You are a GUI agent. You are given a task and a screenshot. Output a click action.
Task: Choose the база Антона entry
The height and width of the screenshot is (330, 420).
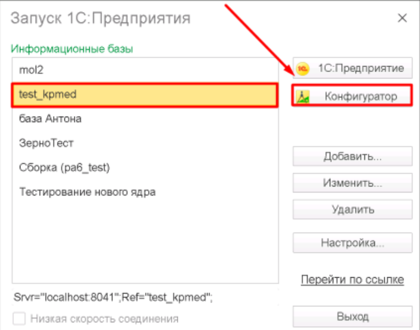point(145,119)
